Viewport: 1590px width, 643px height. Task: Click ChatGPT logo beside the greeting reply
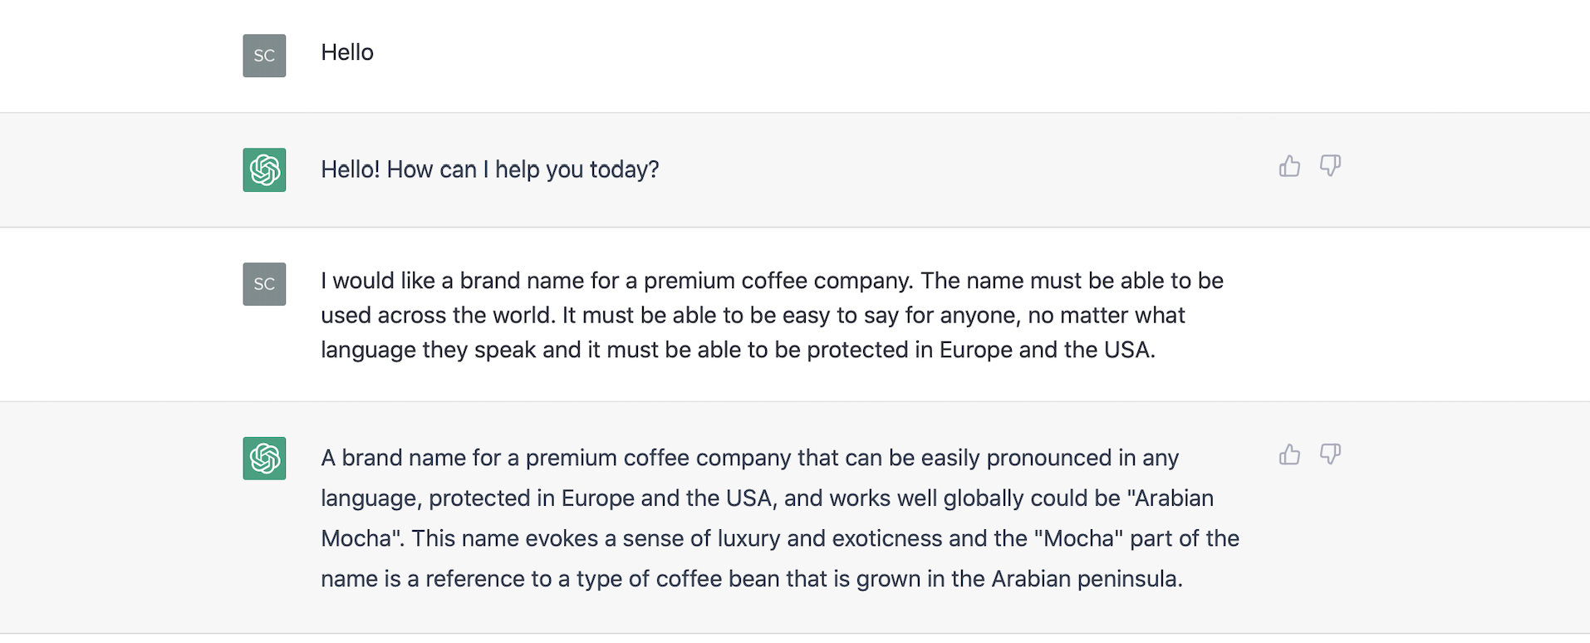click(264, 169)
